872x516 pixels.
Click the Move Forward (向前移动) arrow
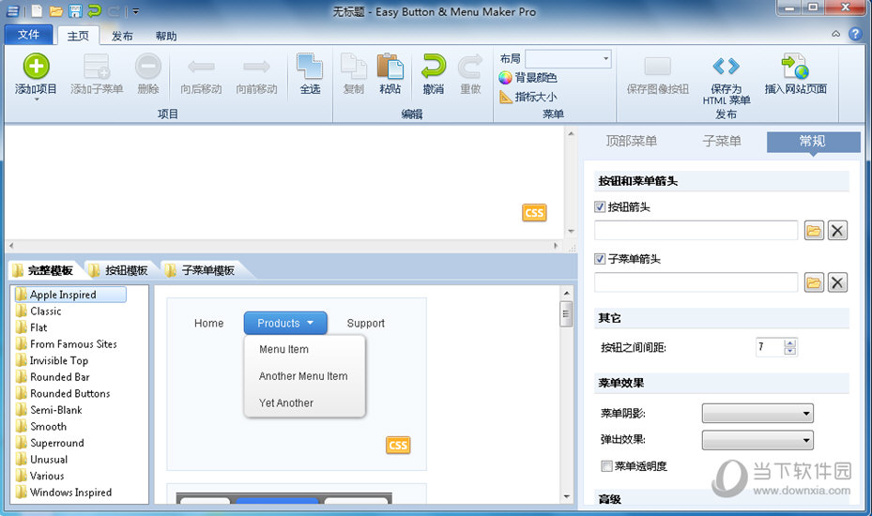256,67
